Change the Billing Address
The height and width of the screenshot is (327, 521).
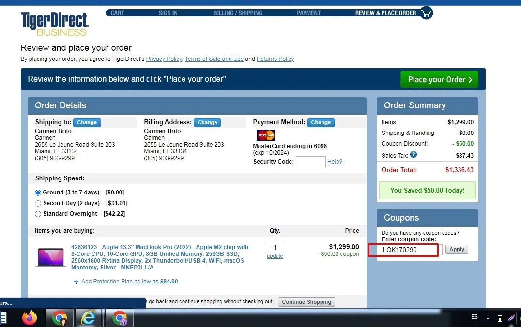pos(207,122)
